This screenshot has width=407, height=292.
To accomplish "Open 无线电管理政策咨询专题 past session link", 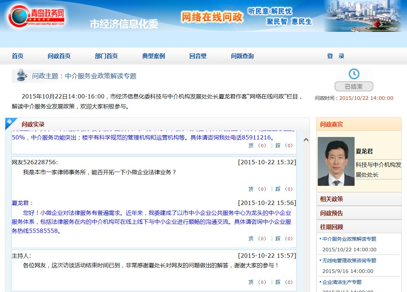I will [x=349, y=260].
